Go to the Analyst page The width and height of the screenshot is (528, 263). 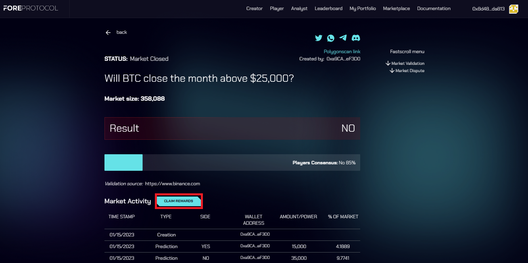pos(299,8)
